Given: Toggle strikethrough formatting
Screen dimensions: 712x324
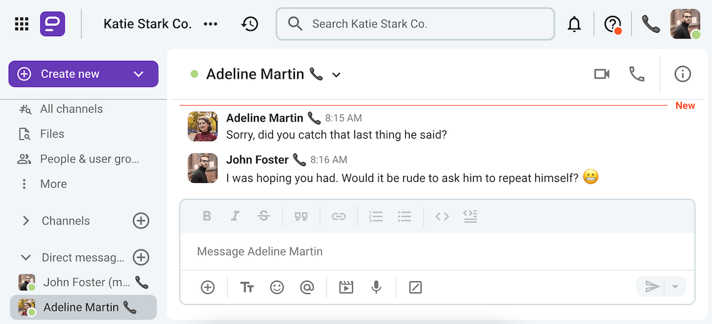Looking at the screenshot, I should pos(263,216).
